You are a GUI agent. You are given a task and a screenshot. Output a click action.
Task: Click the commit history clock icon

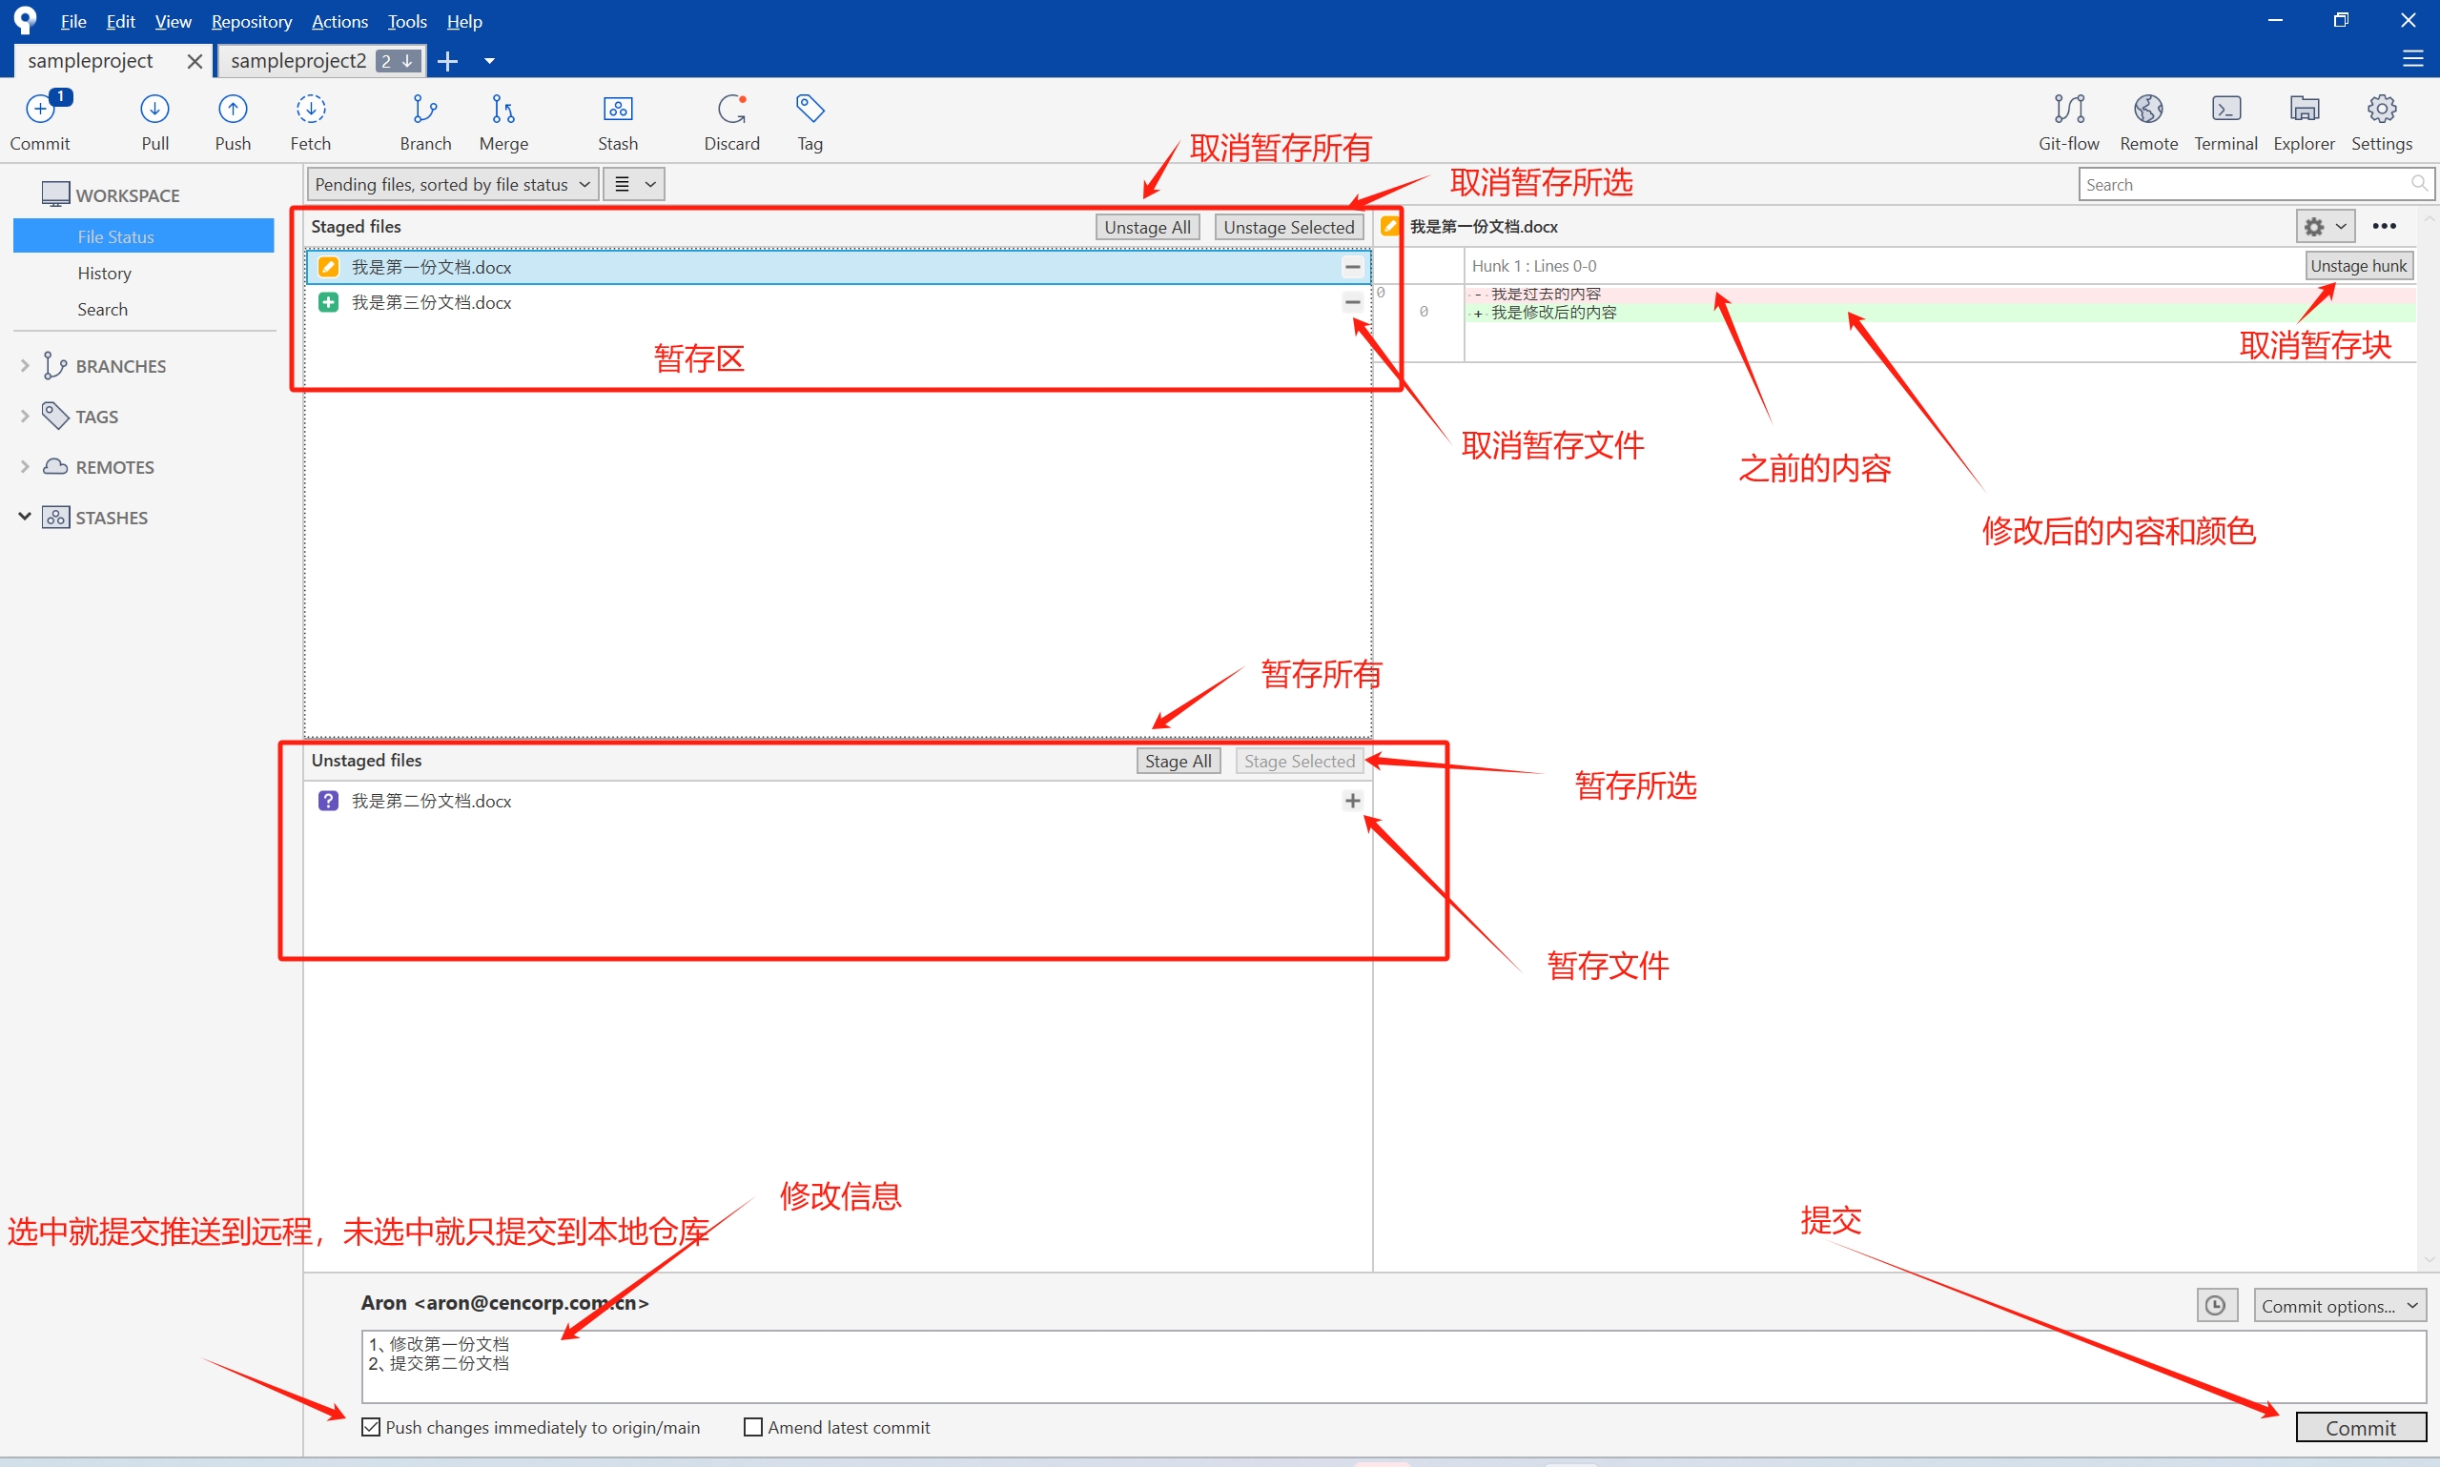(x=2216, y=1305)
